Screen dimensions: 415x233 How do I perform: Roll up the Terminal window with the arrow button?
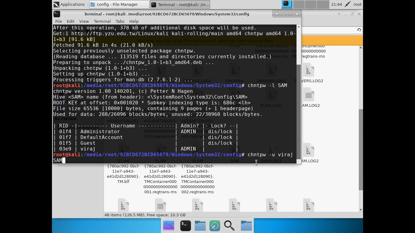(x=276, y=14)
